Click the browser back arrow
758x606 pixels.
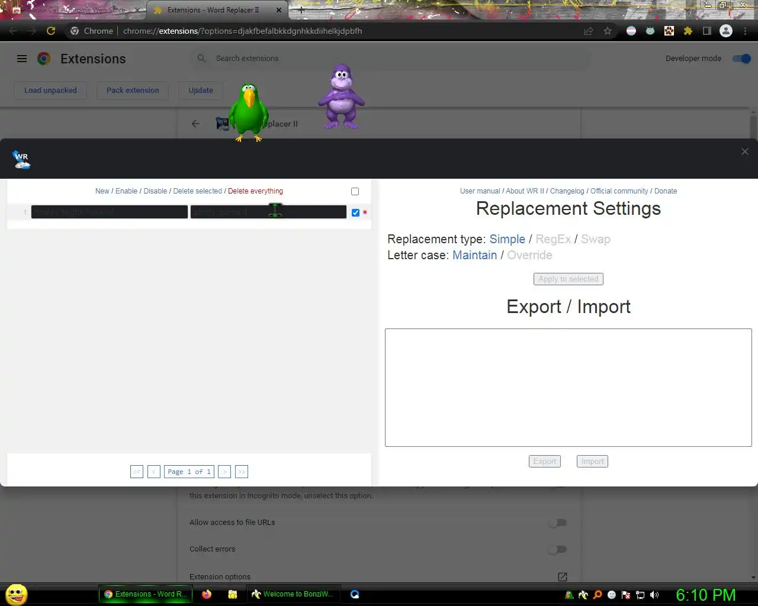(x=13, y=31)
